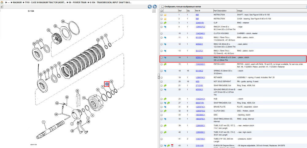
Task: Select callout 1 on the input shaft
Action: coord(44,122)
